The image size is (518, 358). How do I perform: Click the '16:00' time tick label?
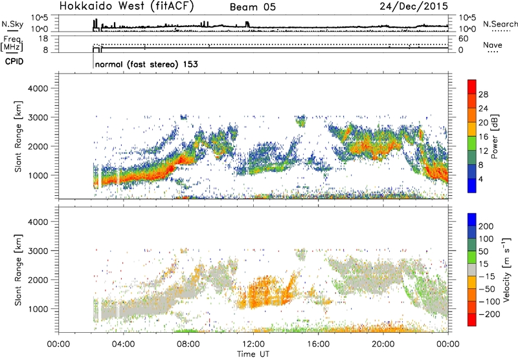coord(318,344)
